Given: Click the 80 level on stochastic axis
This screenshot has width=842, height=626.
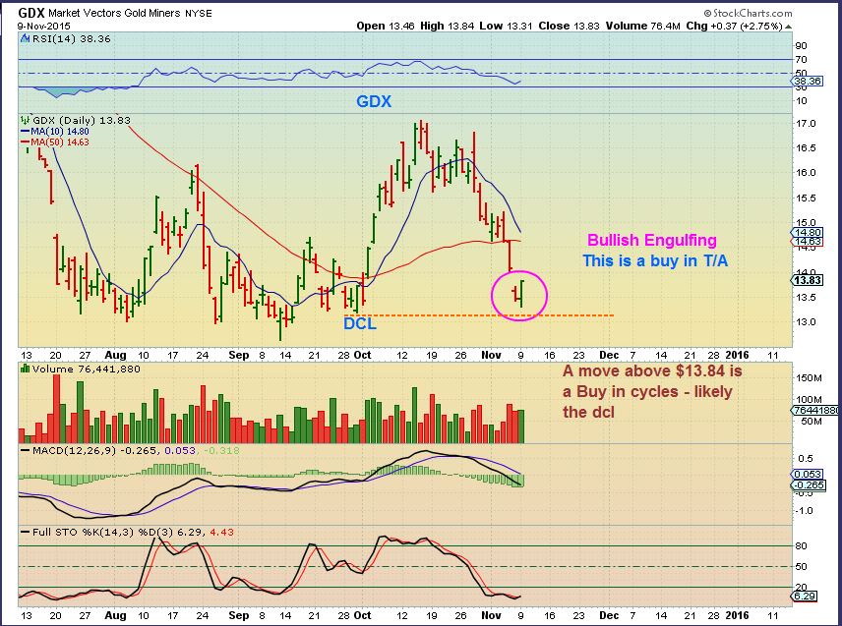Looking at the screenshot, I should (x=802, y=546).
